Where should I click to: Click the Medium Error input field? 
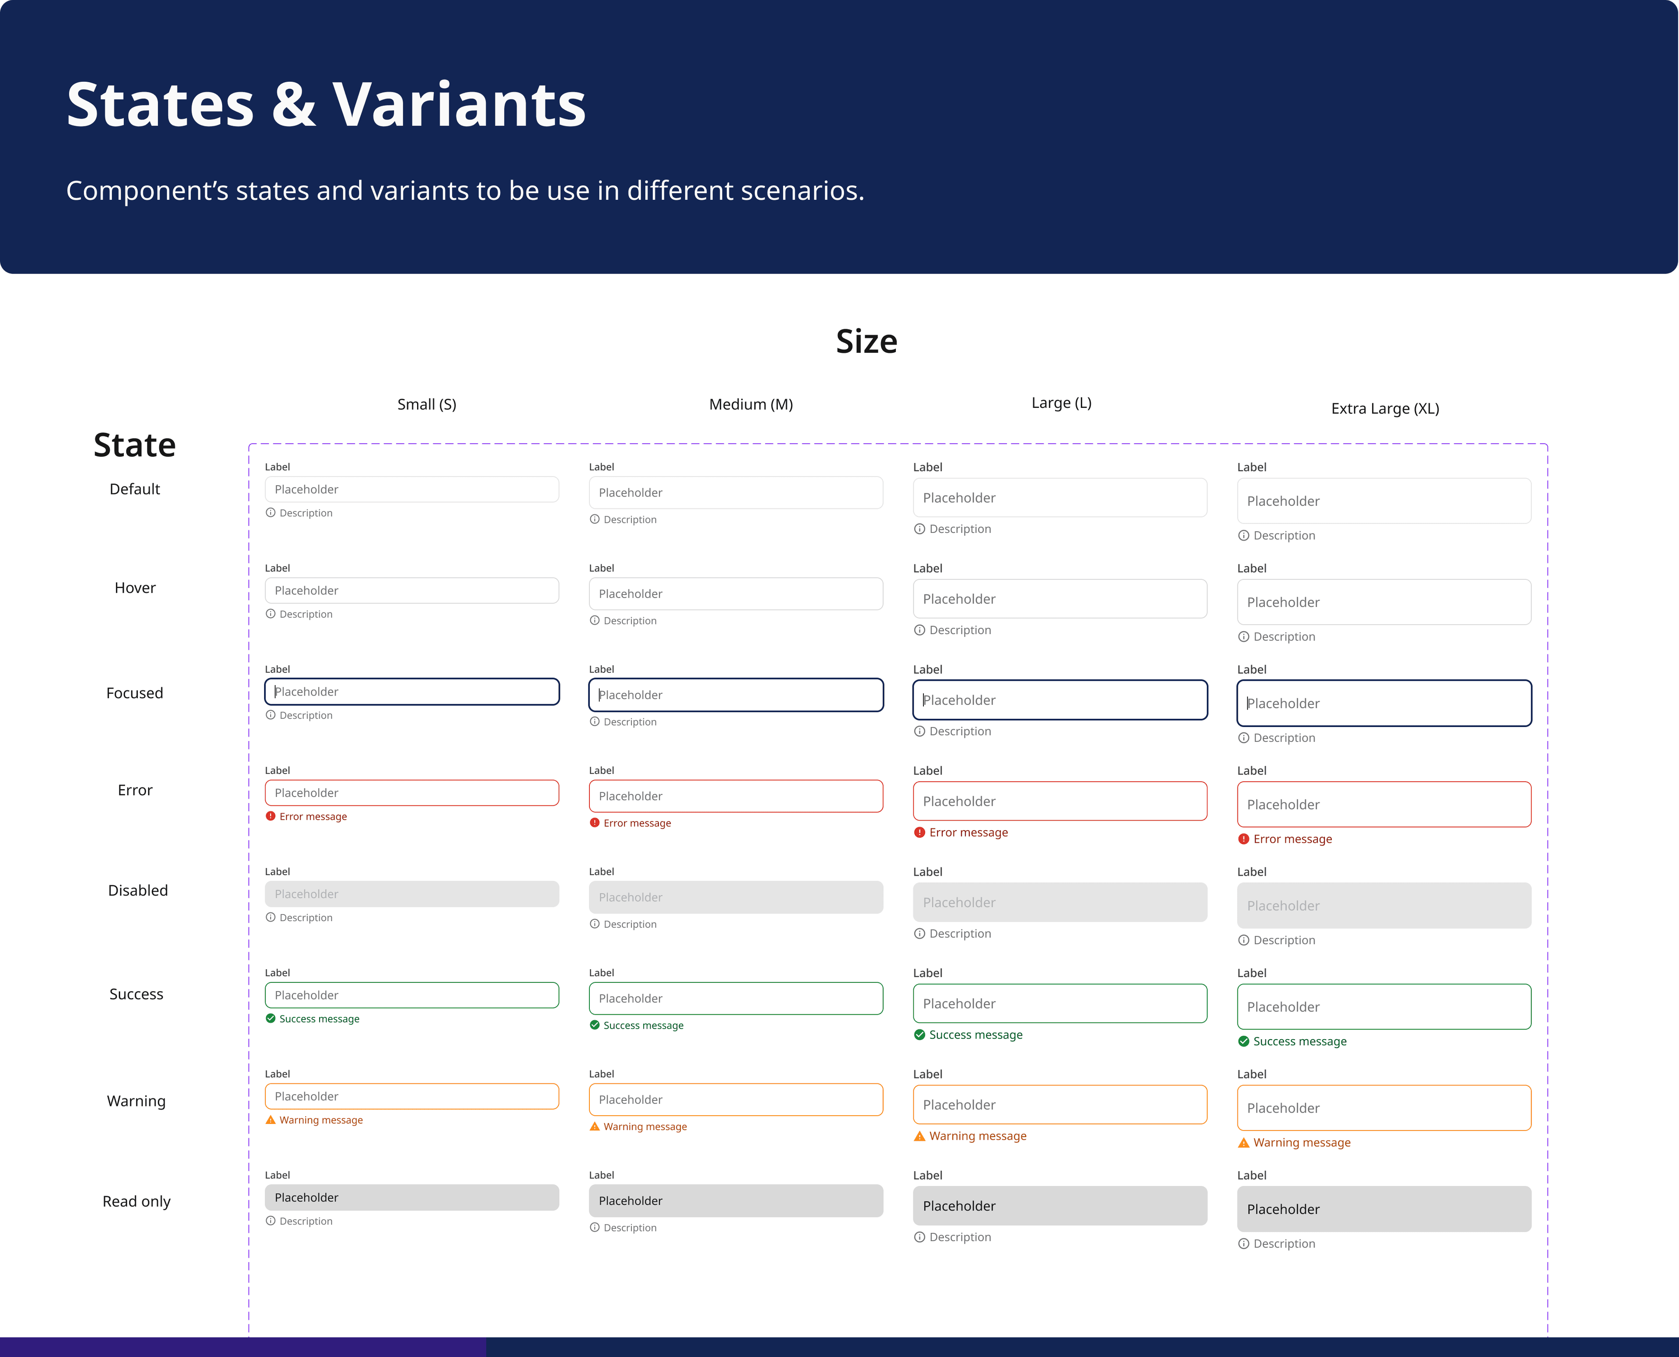(736, 796)
